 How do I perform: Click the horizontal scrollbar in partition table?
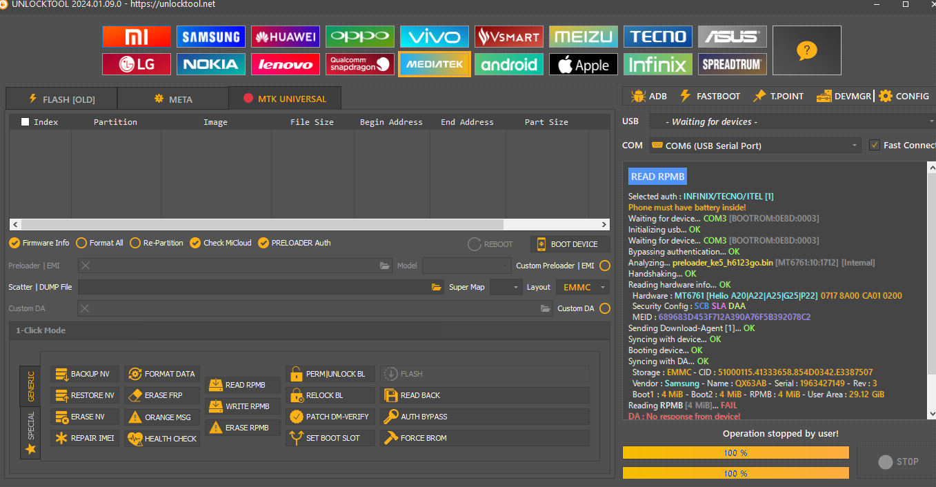pyautogui.click(x=262, y=224)
